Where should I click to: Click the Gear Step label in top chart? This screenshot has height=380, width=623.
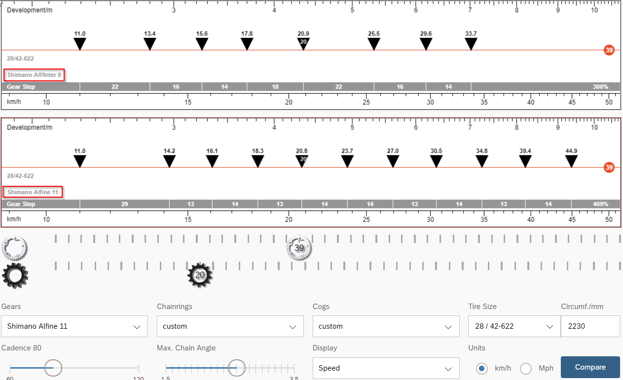pyautogui.click(x=21, y=87)
